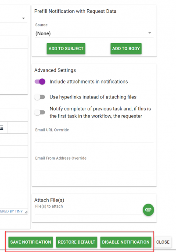Click the Use hyperlinks instead of attaching files label
Viewport: 176px width, 252px height.
[93, 97]
